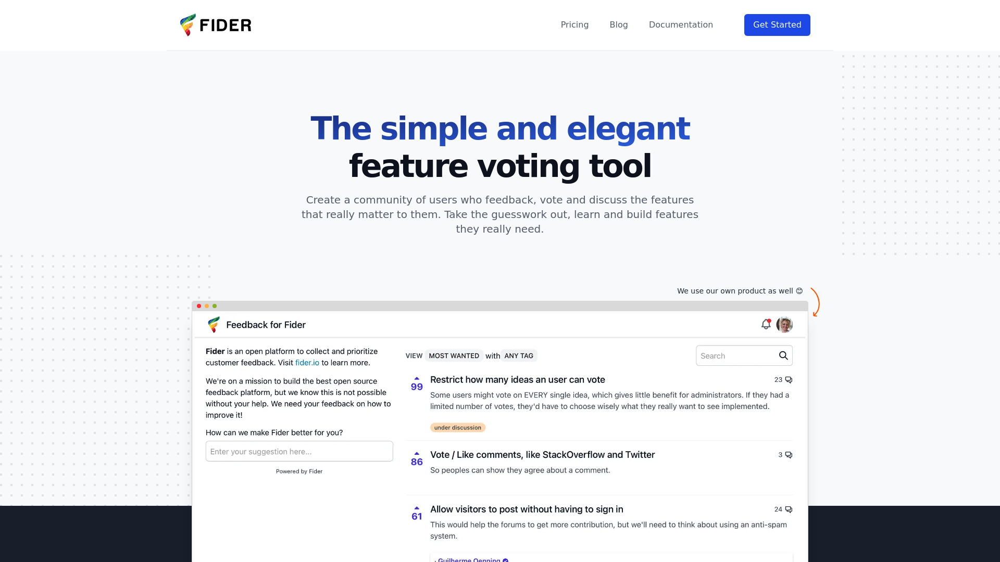Image resolution: width=1000 pixels, height=562 pixels.
Task: Click the fider.io hyperlink in feedback panel
Action: pyautogui.click(x=307, y=362)
